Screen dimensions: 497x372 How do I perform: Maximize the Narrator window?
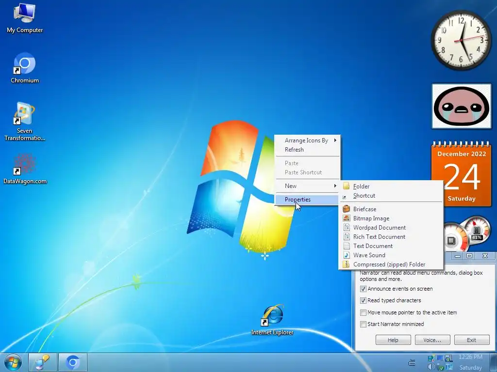point(469,256)
